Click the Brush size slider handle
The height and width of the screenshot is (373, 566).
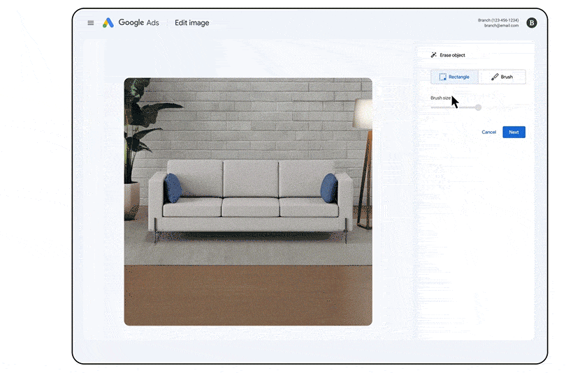478,107
